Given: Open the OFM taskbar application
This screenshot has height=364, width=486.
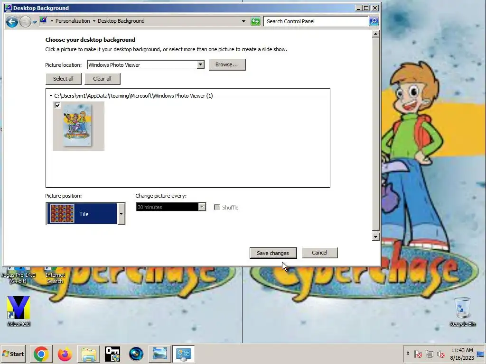Looking at the screenshot, I should click(112, 354).
